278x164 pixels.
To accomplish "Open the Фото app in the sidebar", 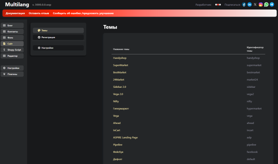I will (12, 38).
